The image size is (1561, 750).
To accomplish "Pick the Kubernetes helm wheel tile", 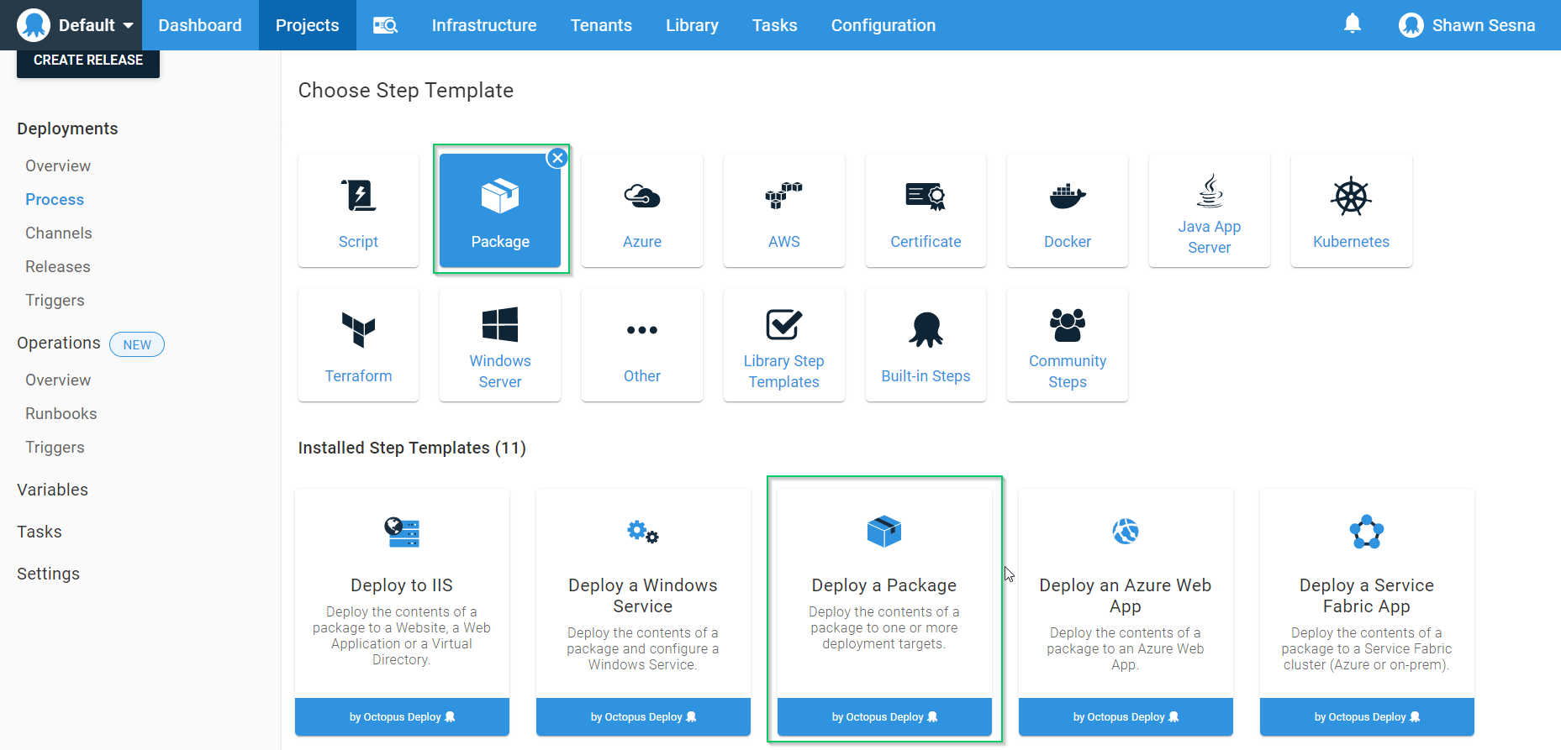I will tap(1351, 211).
